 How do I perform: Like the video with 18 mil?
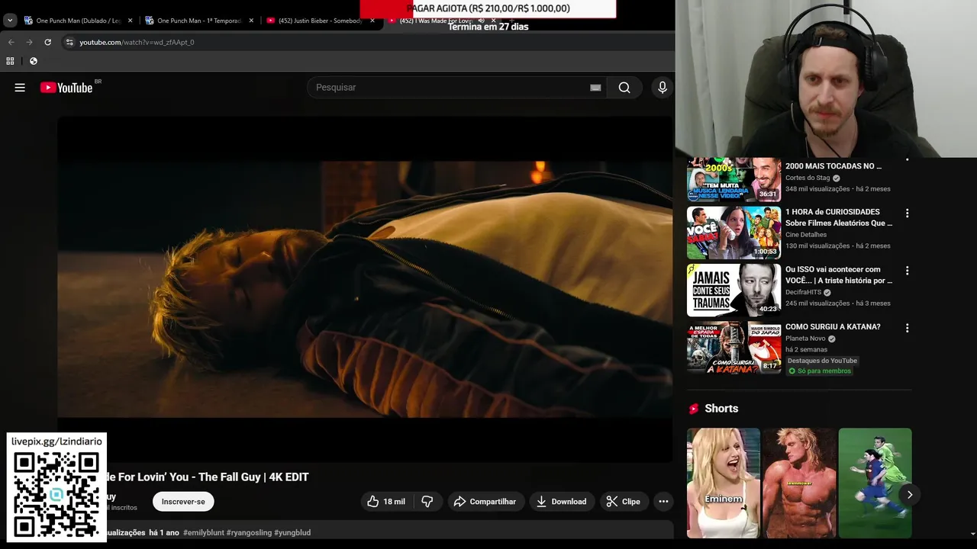click(x=386, y=501)
